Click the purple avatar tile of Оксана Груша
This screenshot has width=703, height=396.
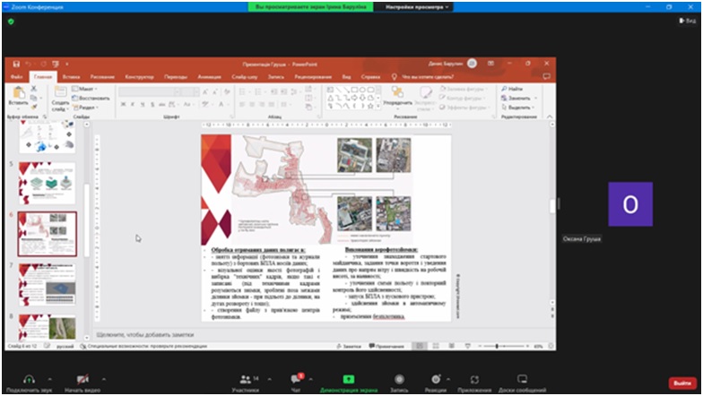pos(629,204)
